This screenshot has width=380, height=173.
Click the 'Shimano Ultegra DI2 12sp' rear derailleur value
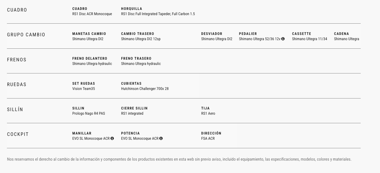point(141,39)
